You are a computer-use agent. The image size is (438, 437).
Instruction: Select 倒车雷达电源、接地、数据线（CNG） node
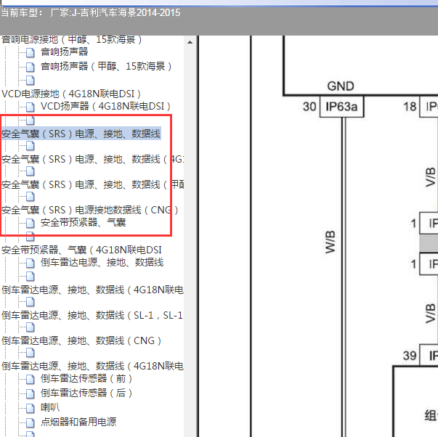pyautogui.click(x=81, y=340)
